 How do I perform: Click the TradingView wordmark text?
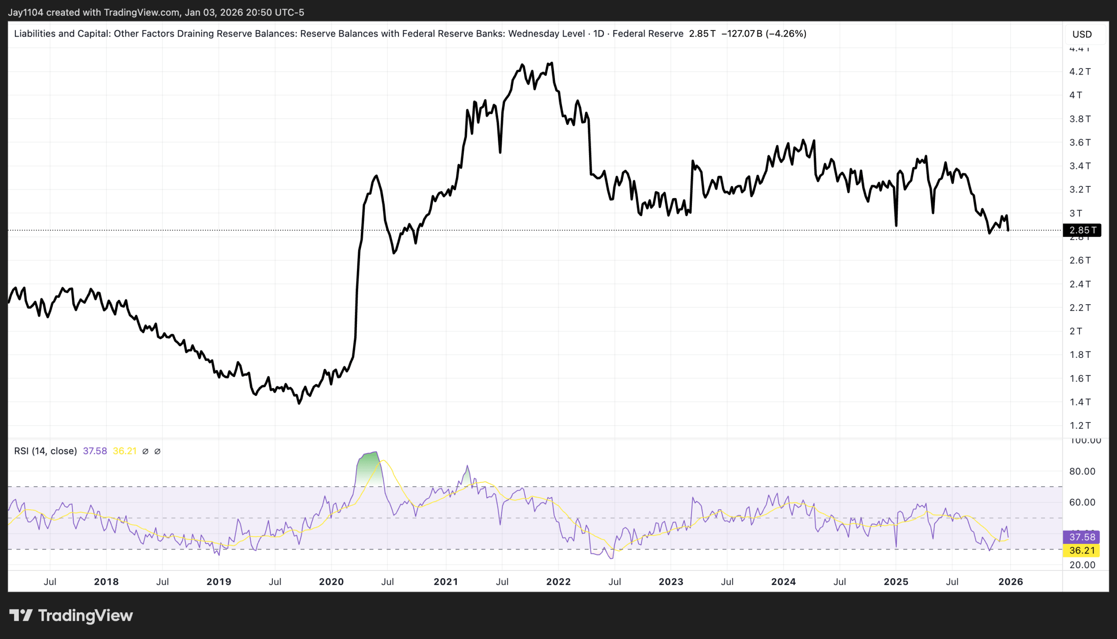tap(86, 615)
